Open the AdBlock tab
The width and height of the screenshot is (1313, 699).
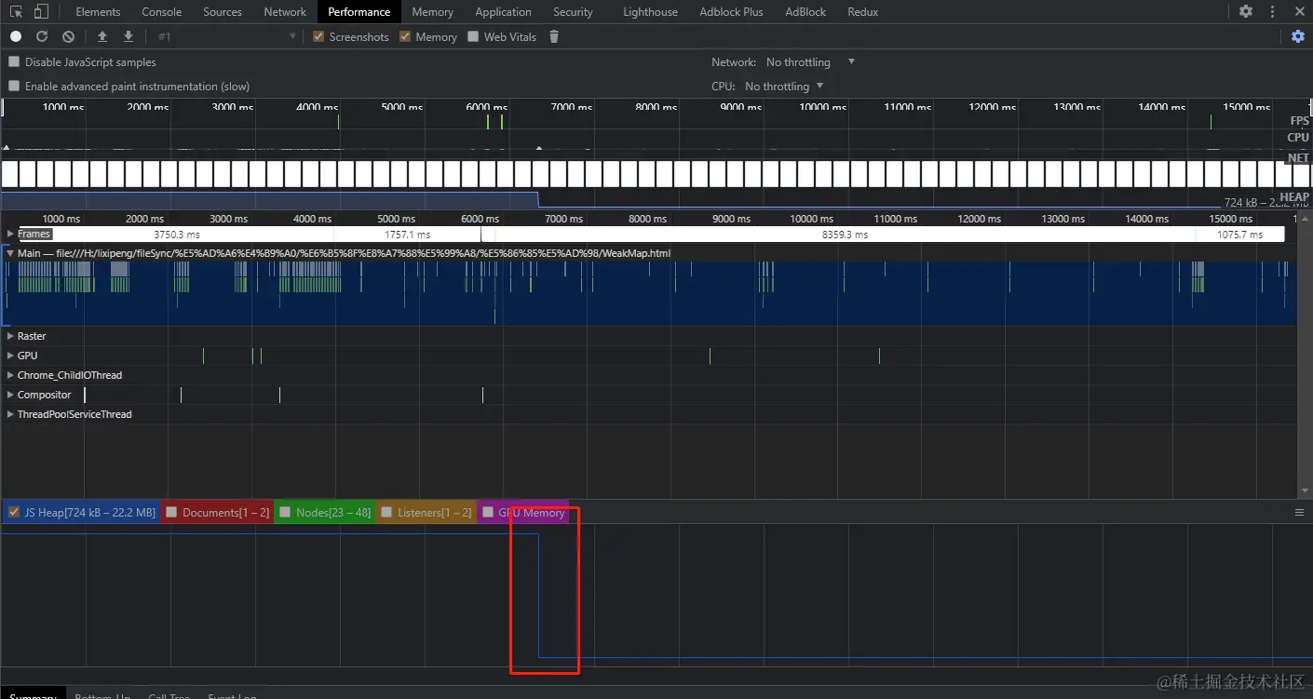point(805,12)
